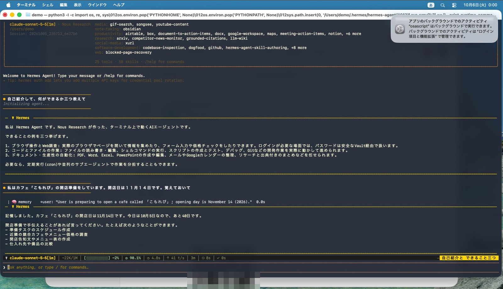Click the 'Welcome to Hermes Agent!' line
Viewport: 503px width, 289px height.
pos(74,76)
